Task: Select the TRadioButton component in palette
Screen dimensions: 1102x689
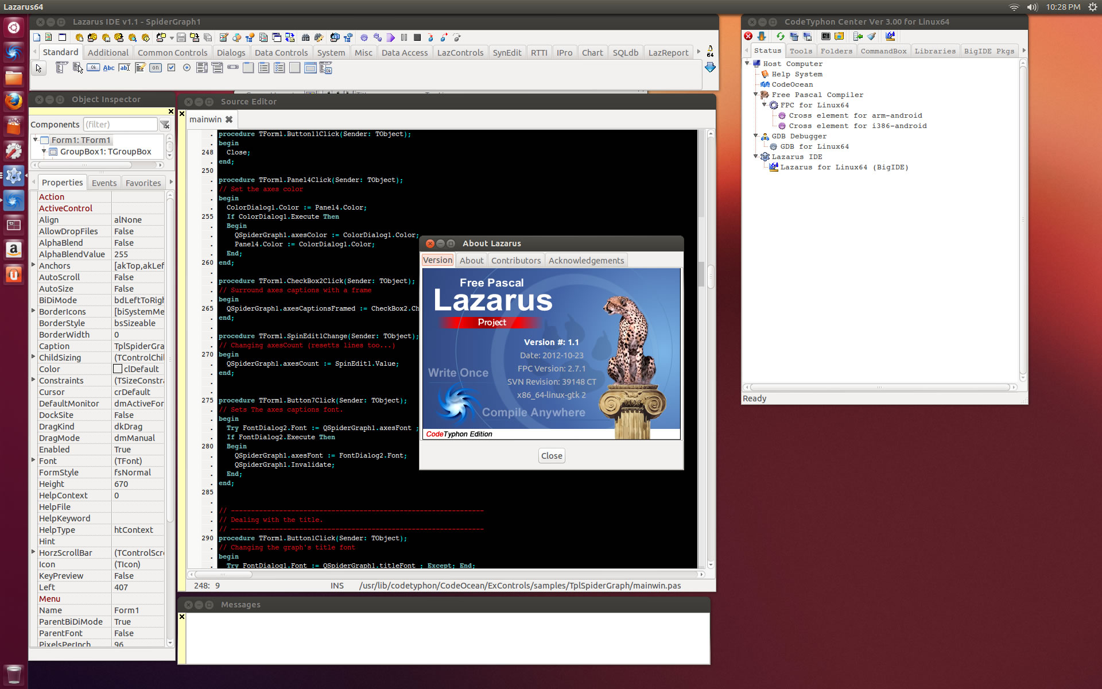Action: [187, 68]
